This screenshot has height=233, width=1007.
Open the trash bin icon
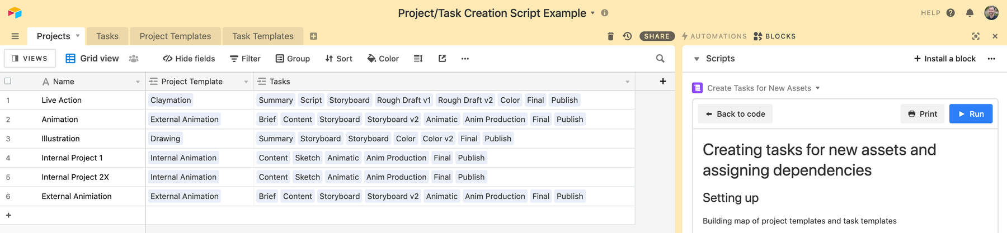coord(610,36)
